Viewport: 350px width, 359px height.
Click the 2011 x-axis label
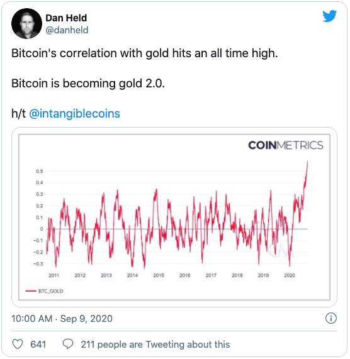click(x=54, y=275)
